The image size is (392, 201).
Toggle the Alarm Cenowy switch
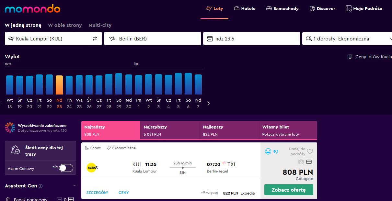coord(66,168)
